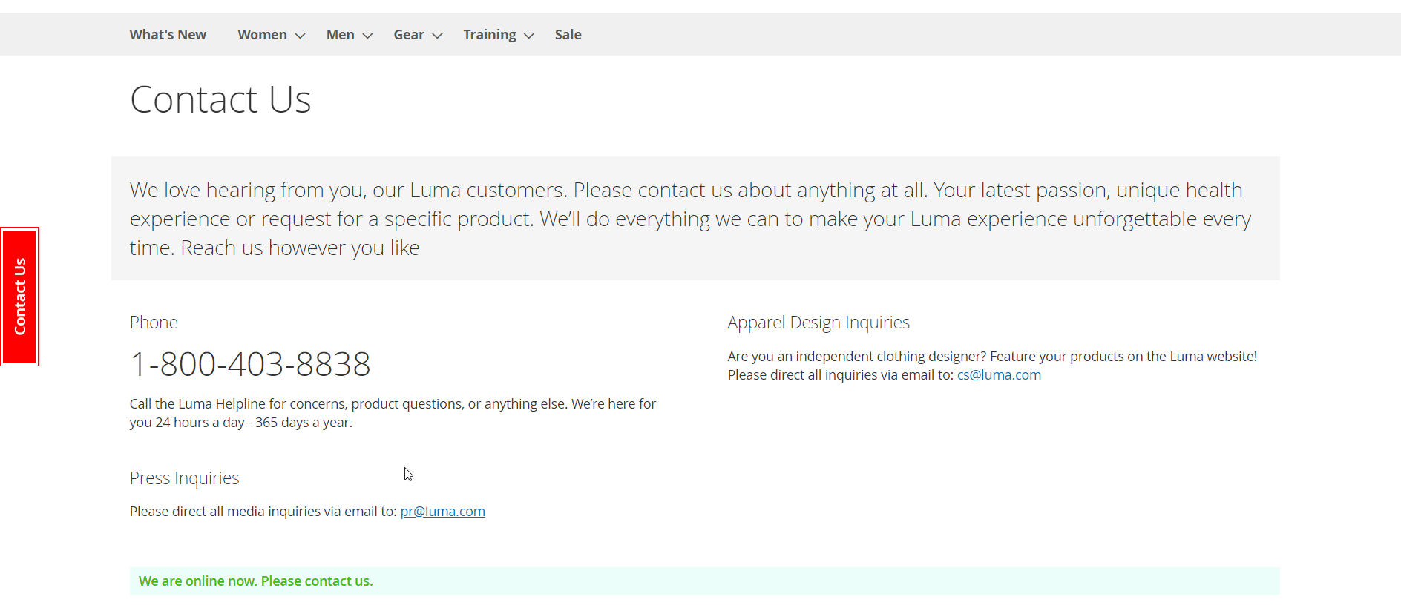
Task: Expand the Women dropdown chevron
Action: (301, 36)
